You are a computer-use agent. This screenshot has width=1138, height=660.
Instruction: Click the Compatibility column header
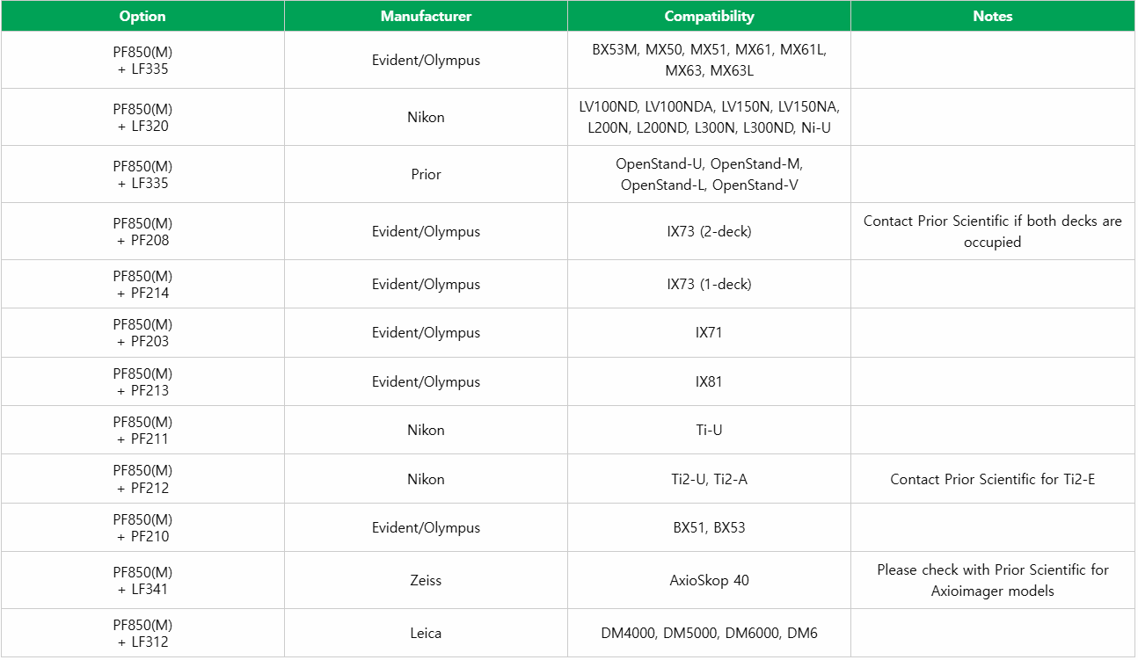(709, 16)
